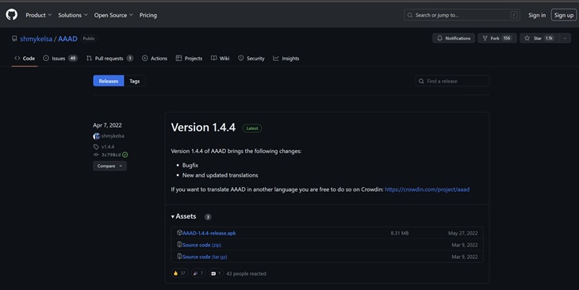The image size is (579, 290).
Task: Open the Actions tab
Action: click(x=155, y=59)
